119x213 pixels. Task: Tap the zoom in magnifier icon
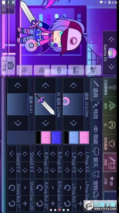coord(42,70)
